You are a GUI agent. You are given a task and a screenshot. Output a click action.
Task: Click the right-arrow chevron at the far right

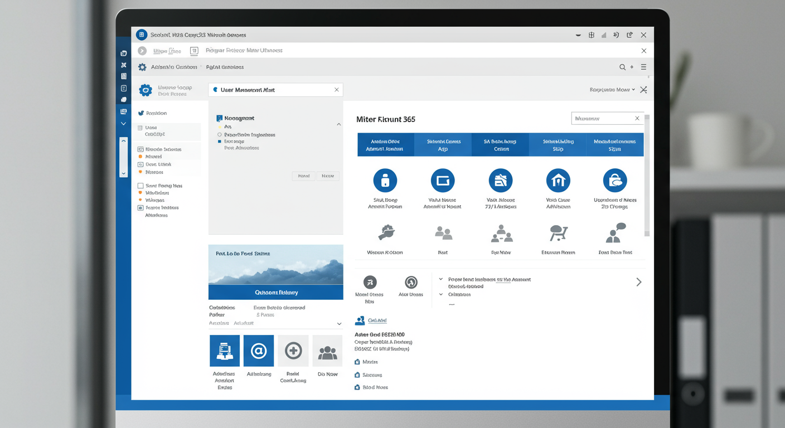(639, 283)
